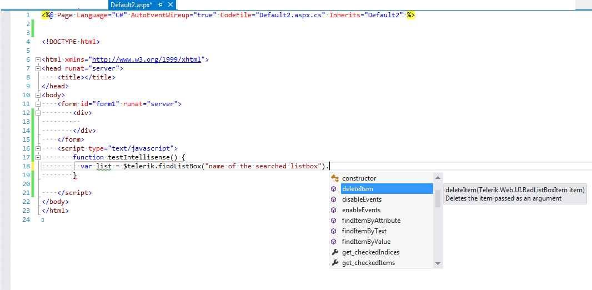Image resolution: width=592 pixels, height=290 pixels.
Task: Click the closing html tag on line 23
Action: tap(55, 211)
